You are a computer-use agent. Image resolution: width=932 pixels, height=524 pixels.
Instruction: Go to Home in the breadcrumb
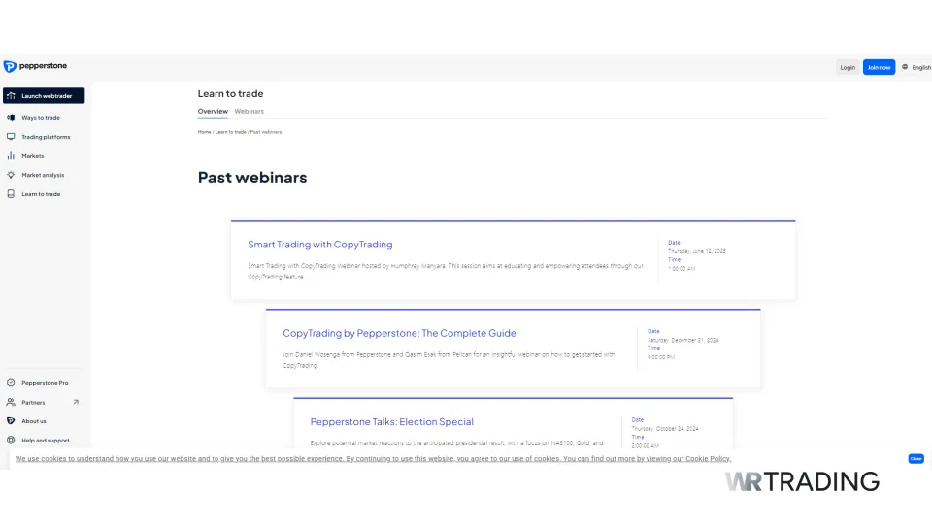point(204,132)
